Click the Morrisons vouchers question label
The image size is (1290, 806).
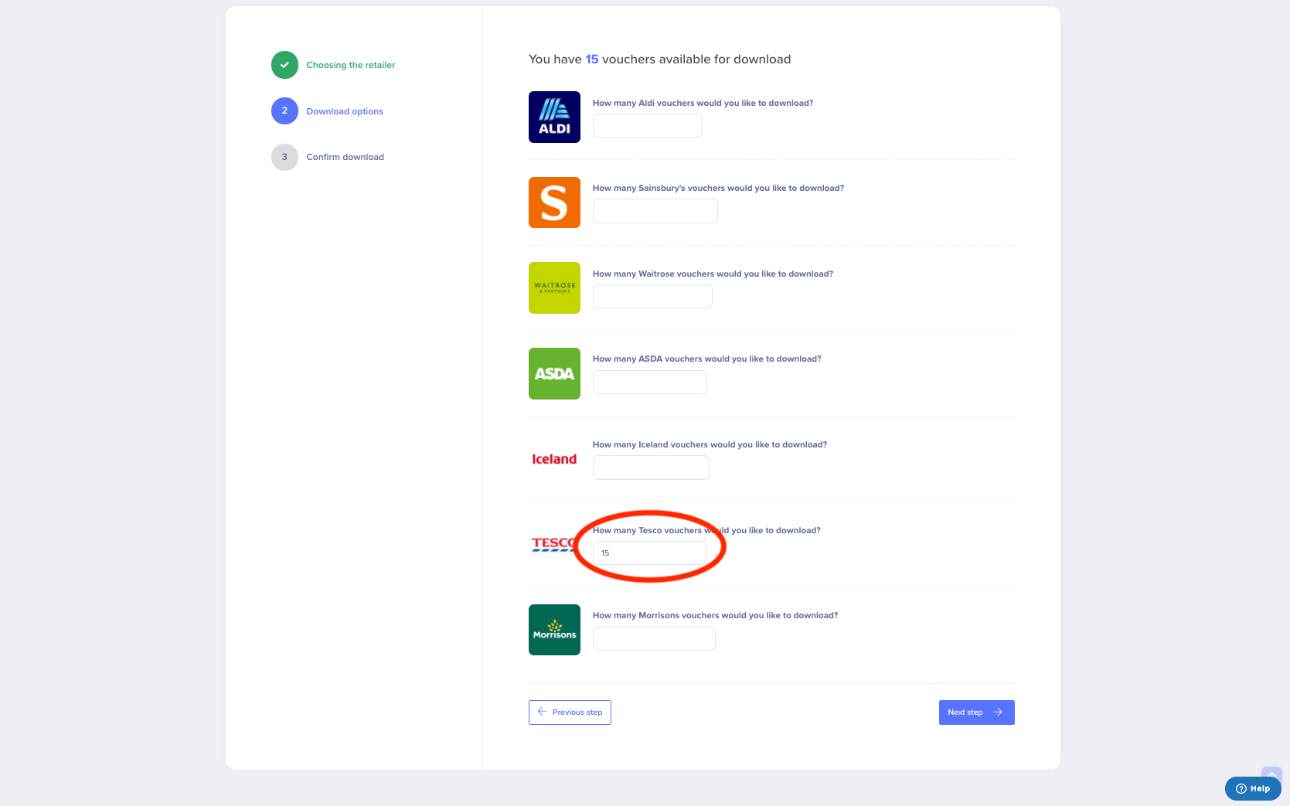[715, 615]
